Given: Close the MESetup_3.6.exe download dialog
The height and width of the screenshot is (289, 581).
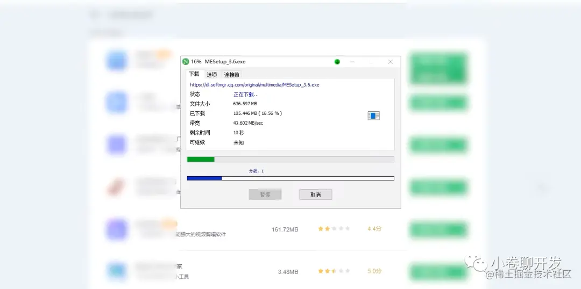Looking at the screenshot, I should 390,62.
